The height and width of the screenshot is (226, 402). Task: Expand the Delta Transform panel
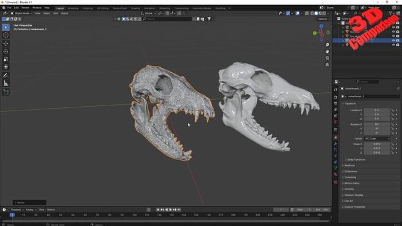356,159
